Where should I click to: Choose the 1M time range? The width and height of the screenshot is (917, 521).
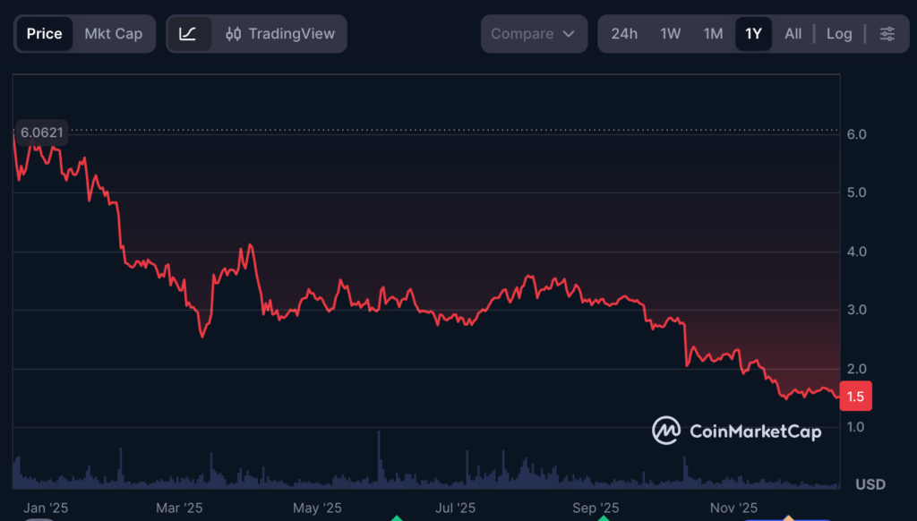(713, 34)
